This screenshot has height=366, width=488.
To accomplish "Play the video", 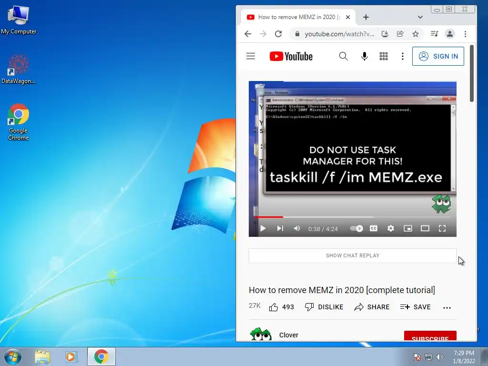I will coord(263,229).
